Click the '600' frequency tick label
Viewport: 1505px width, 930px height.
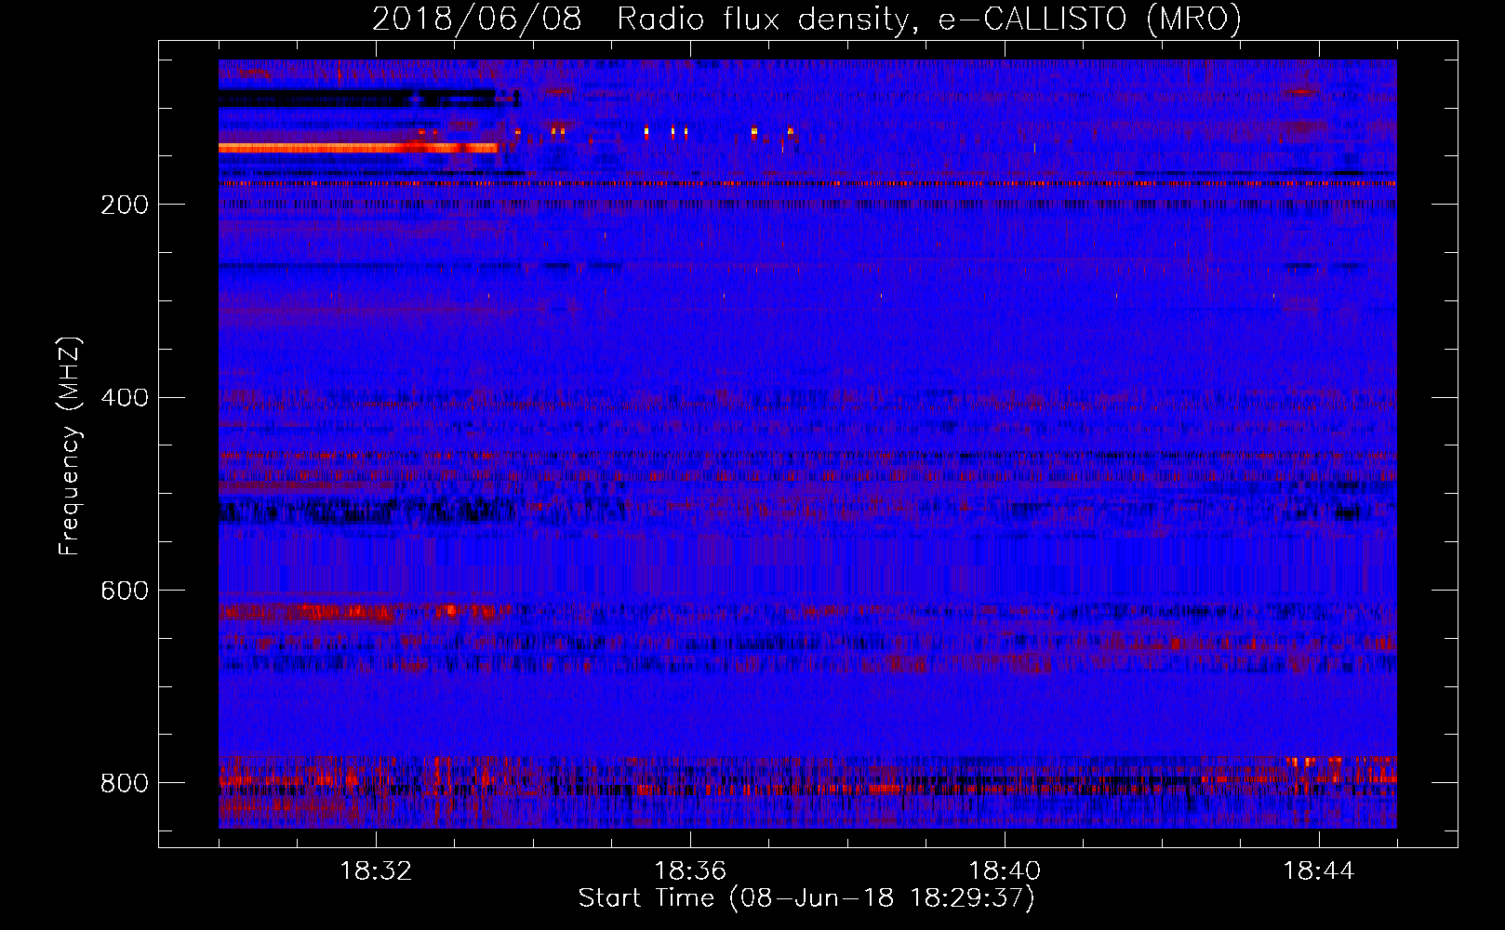point(125,591)
